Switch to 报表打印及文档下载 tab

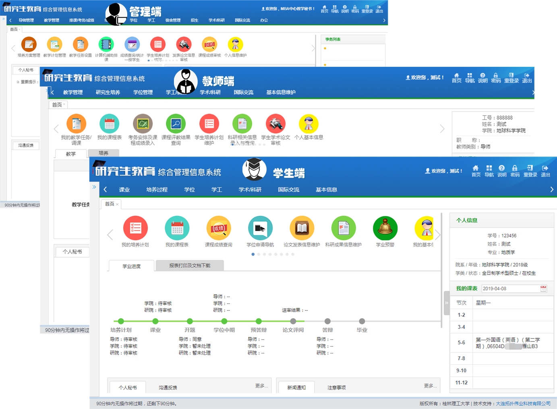[x=190, y=266]
